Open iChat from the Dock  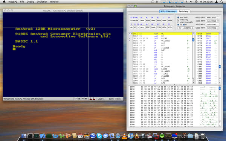pyautogui.click(x=105, y=136)
